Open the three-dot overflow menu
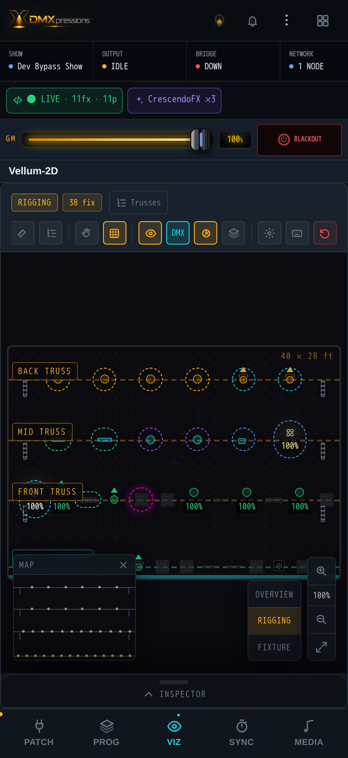Viewport: 348px width, 758px height. (287, 20)
